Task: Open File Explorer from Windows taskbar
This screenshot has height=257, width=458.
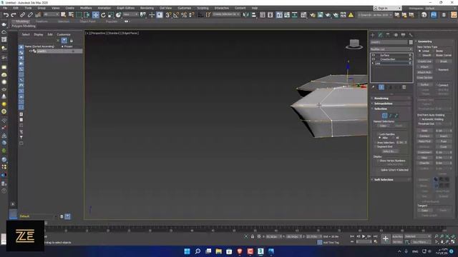Action: [218, 251]
